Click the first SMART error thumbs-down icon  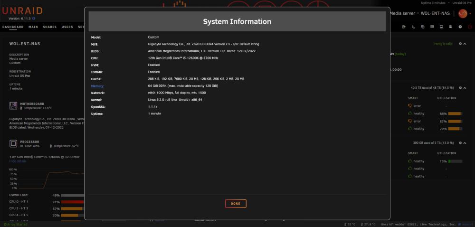tap(410, 106)
